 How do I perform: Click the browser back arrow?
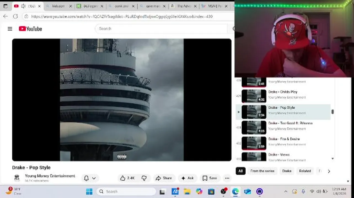pos(6,16)
